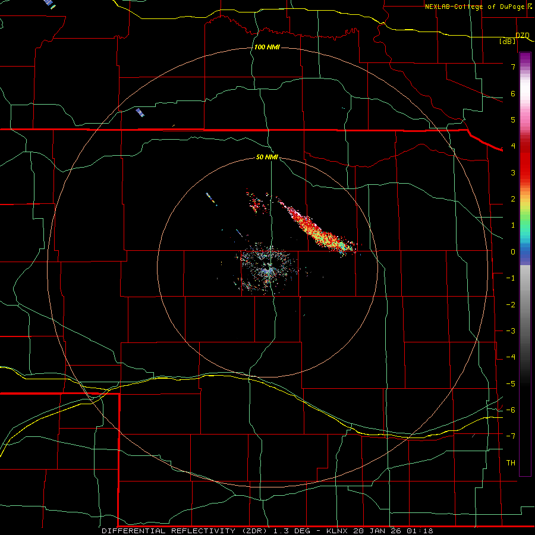
Task: Pick the gray -2 dB color band
Action: coord(525,305)
